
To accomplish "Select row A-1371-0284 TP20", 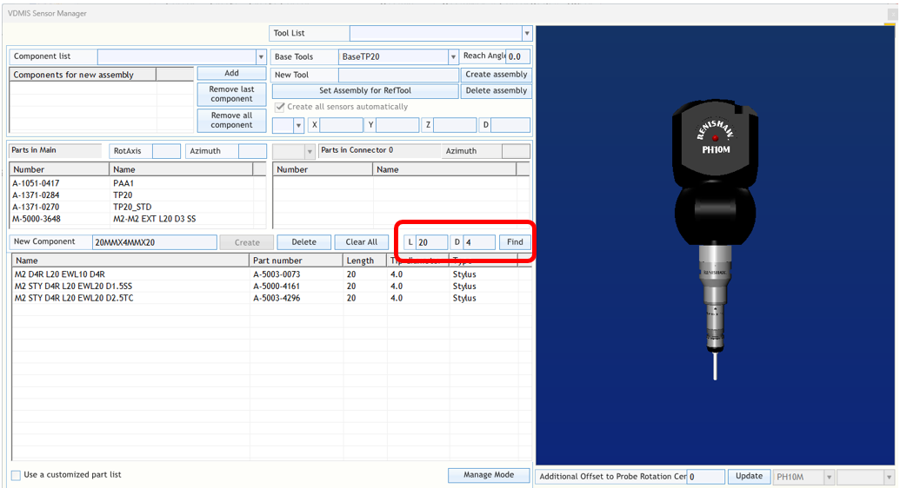I will pos(137,195).
